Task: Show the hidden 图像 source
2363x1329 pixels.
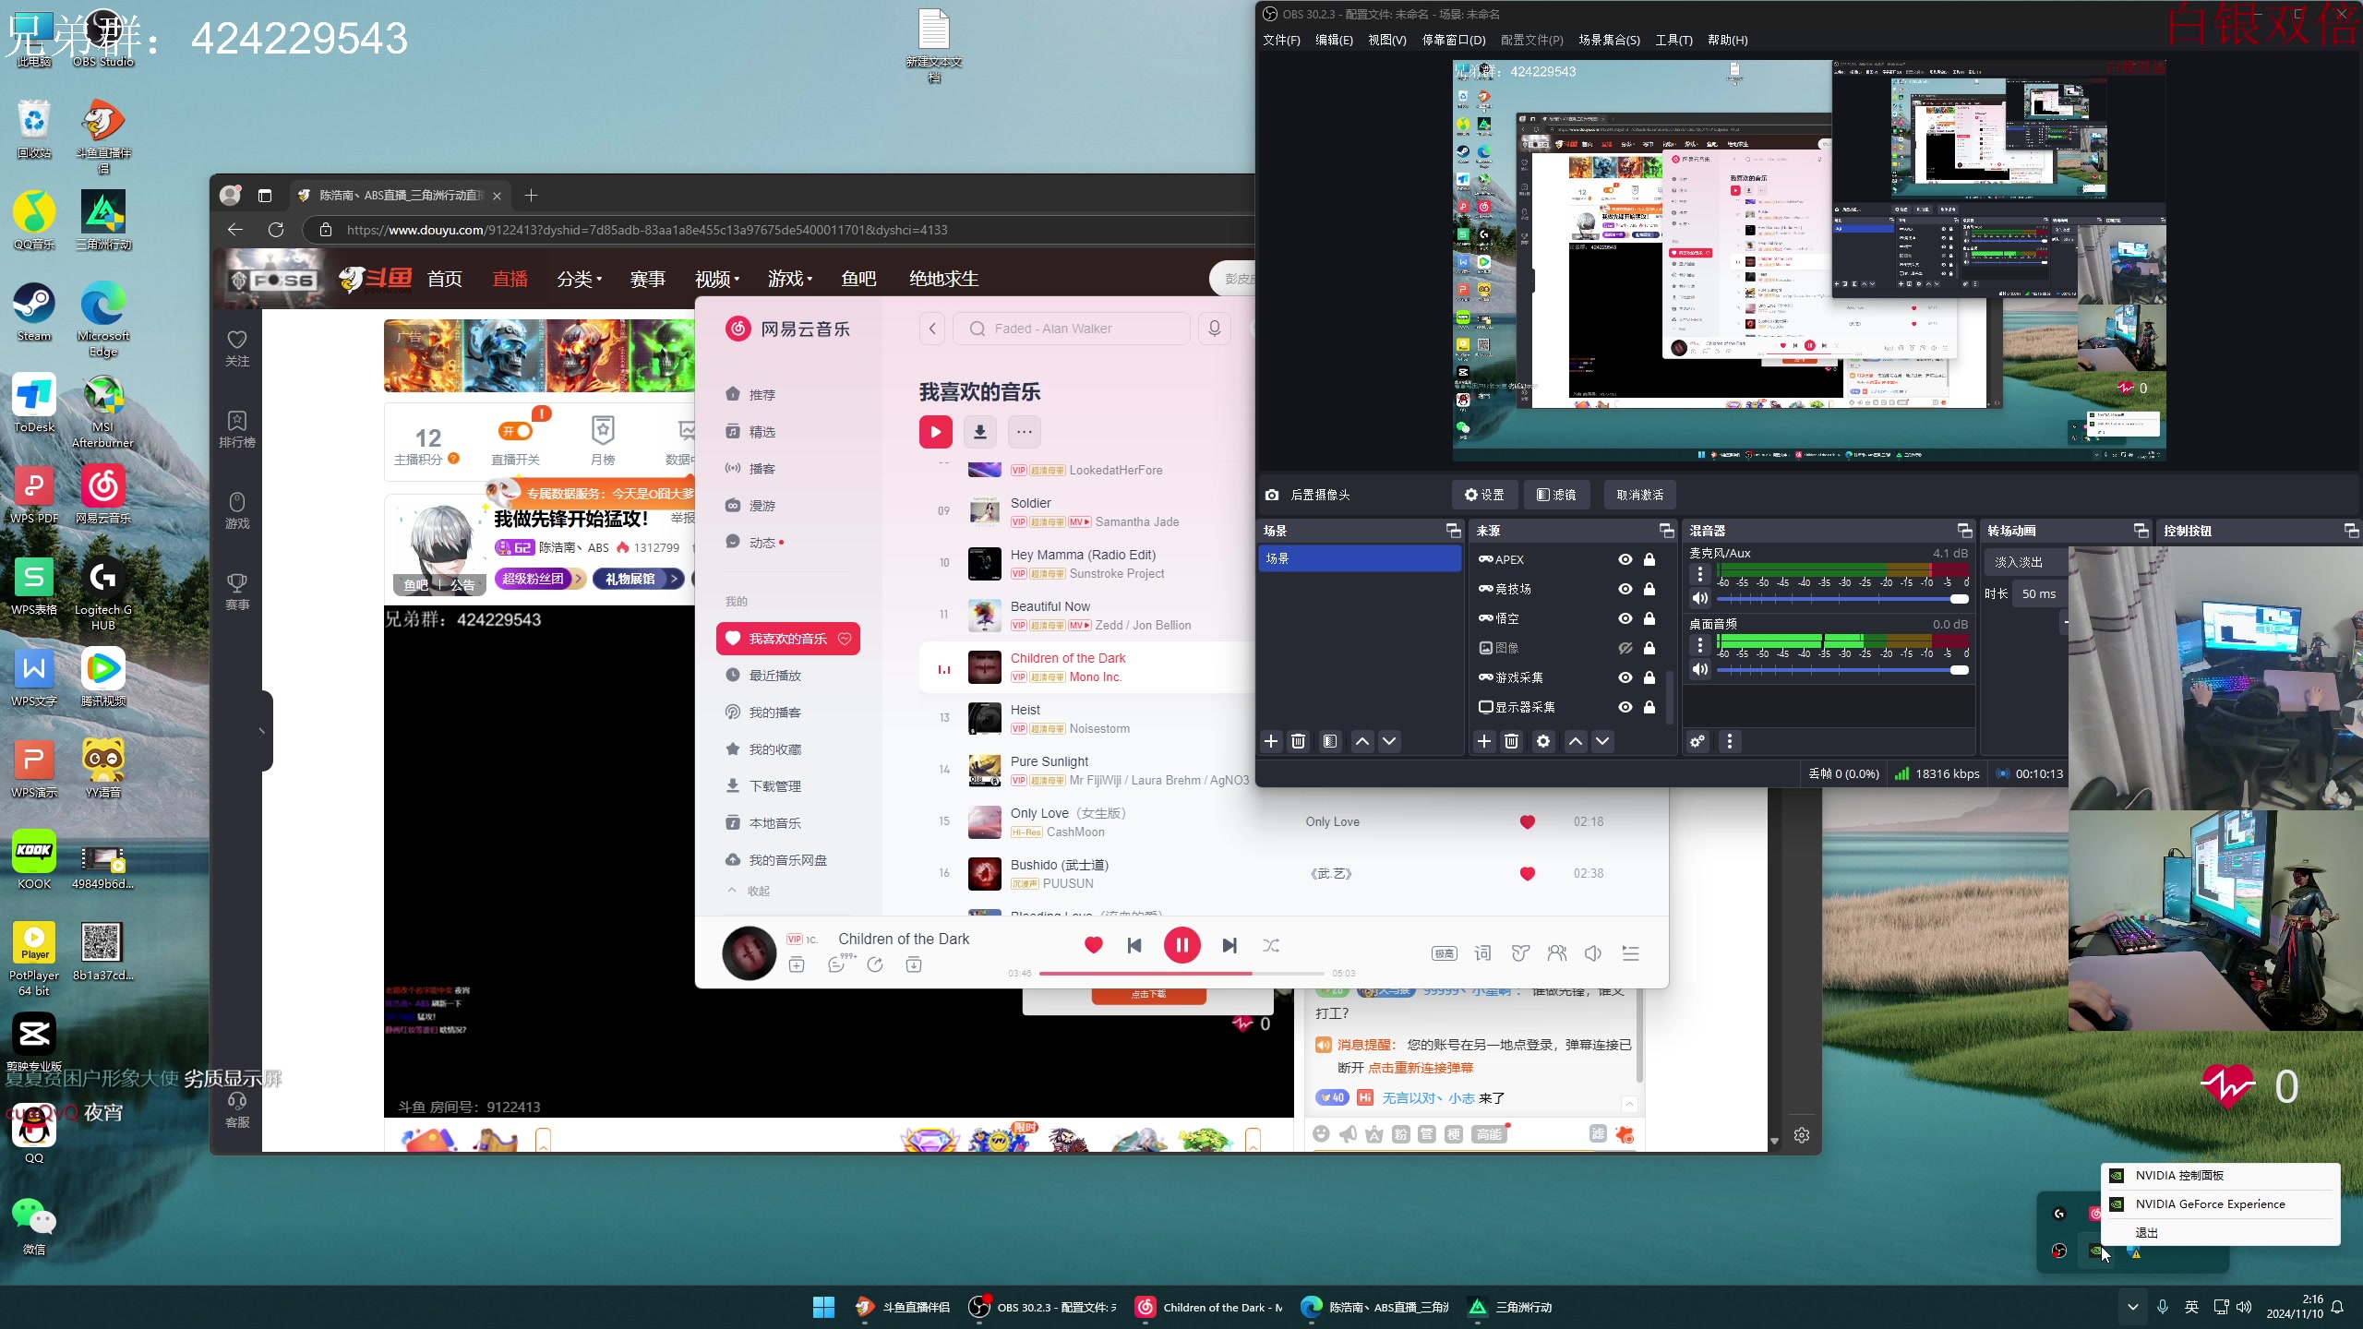Action: click(x=1625, y=648)
